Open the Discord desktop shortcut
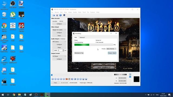The height and width of the screenshot is (97, 173). pos(4,71)
